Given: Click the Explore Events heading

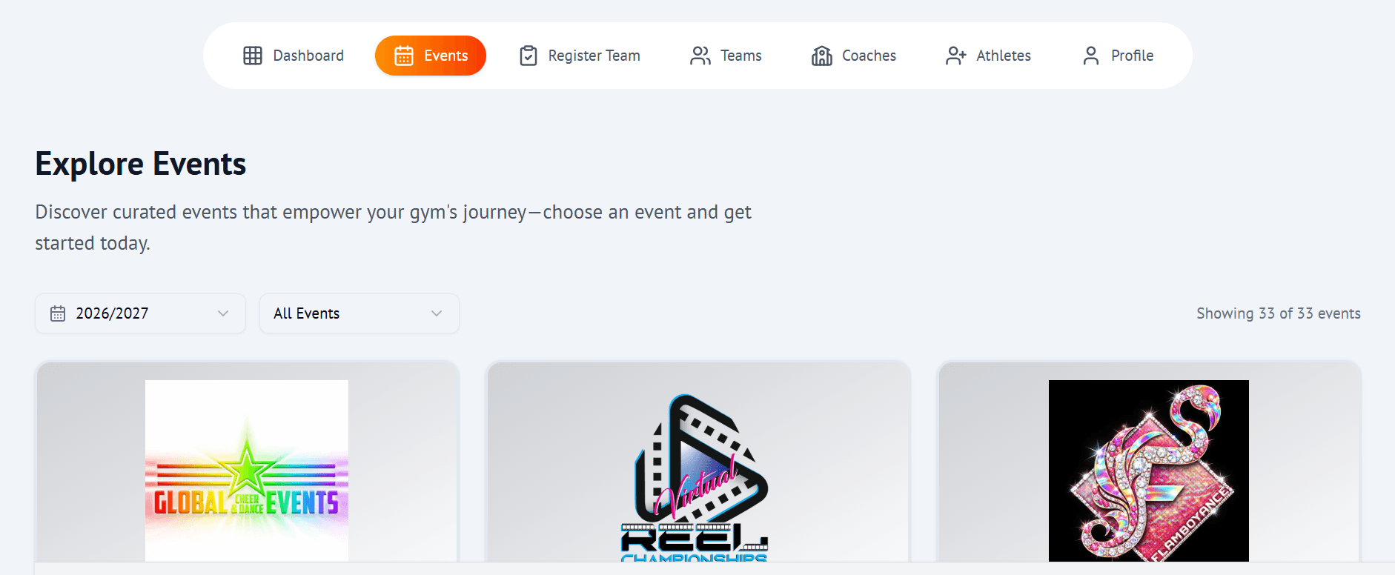Looking at the screenshot, I should [141, 164].
